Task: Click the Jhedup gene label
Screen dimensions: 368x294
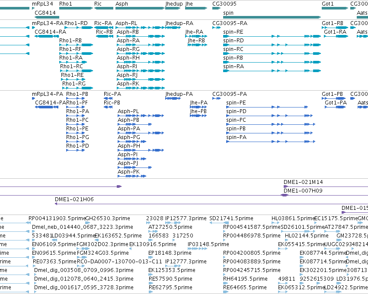Action: coord(174,4)
